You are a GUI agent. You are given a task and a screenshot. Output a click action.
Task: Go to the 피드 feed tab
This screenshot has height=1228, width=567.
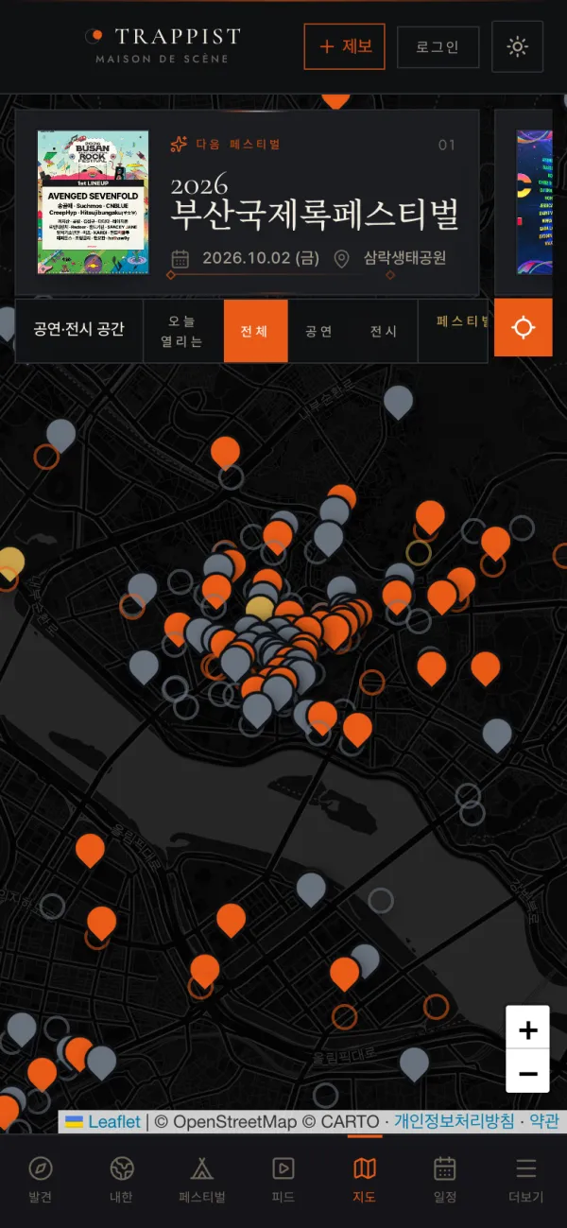(x=283, y=1180)
